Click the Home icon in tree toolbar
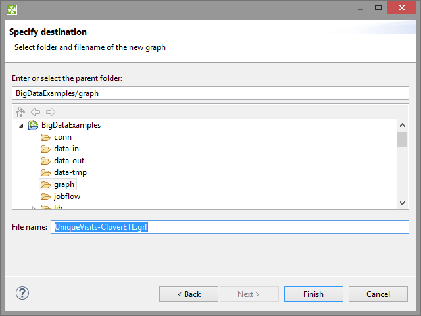The image size is (421, 316). [20, 112]
